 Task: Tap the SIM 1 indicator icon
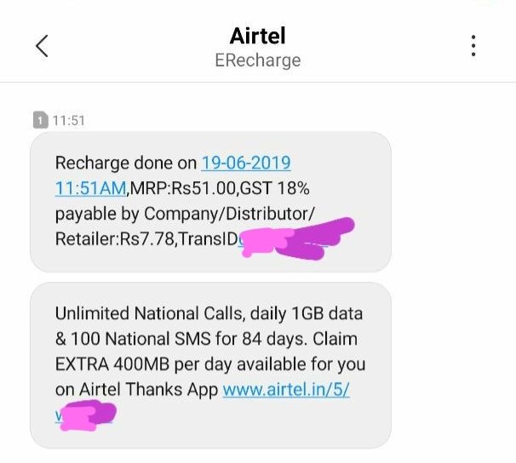(x=41, y=120)
